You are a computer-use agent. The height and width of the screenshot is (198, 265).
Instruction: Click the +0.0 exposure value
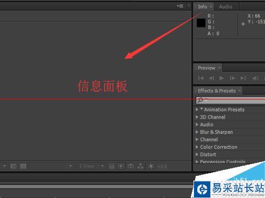(x=162, y=166)
